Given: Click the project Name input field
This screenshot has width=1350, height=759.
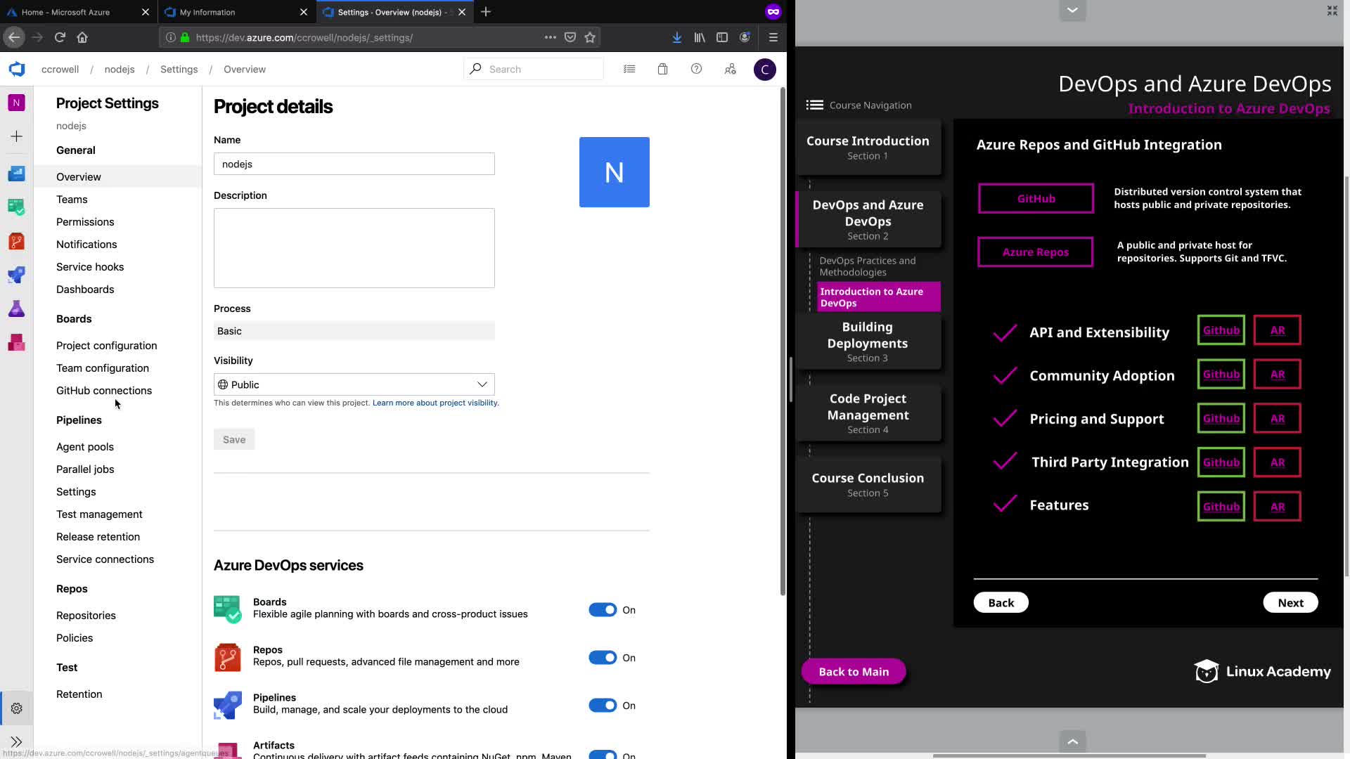Looking at the screenshot, I should click(354, 164).
